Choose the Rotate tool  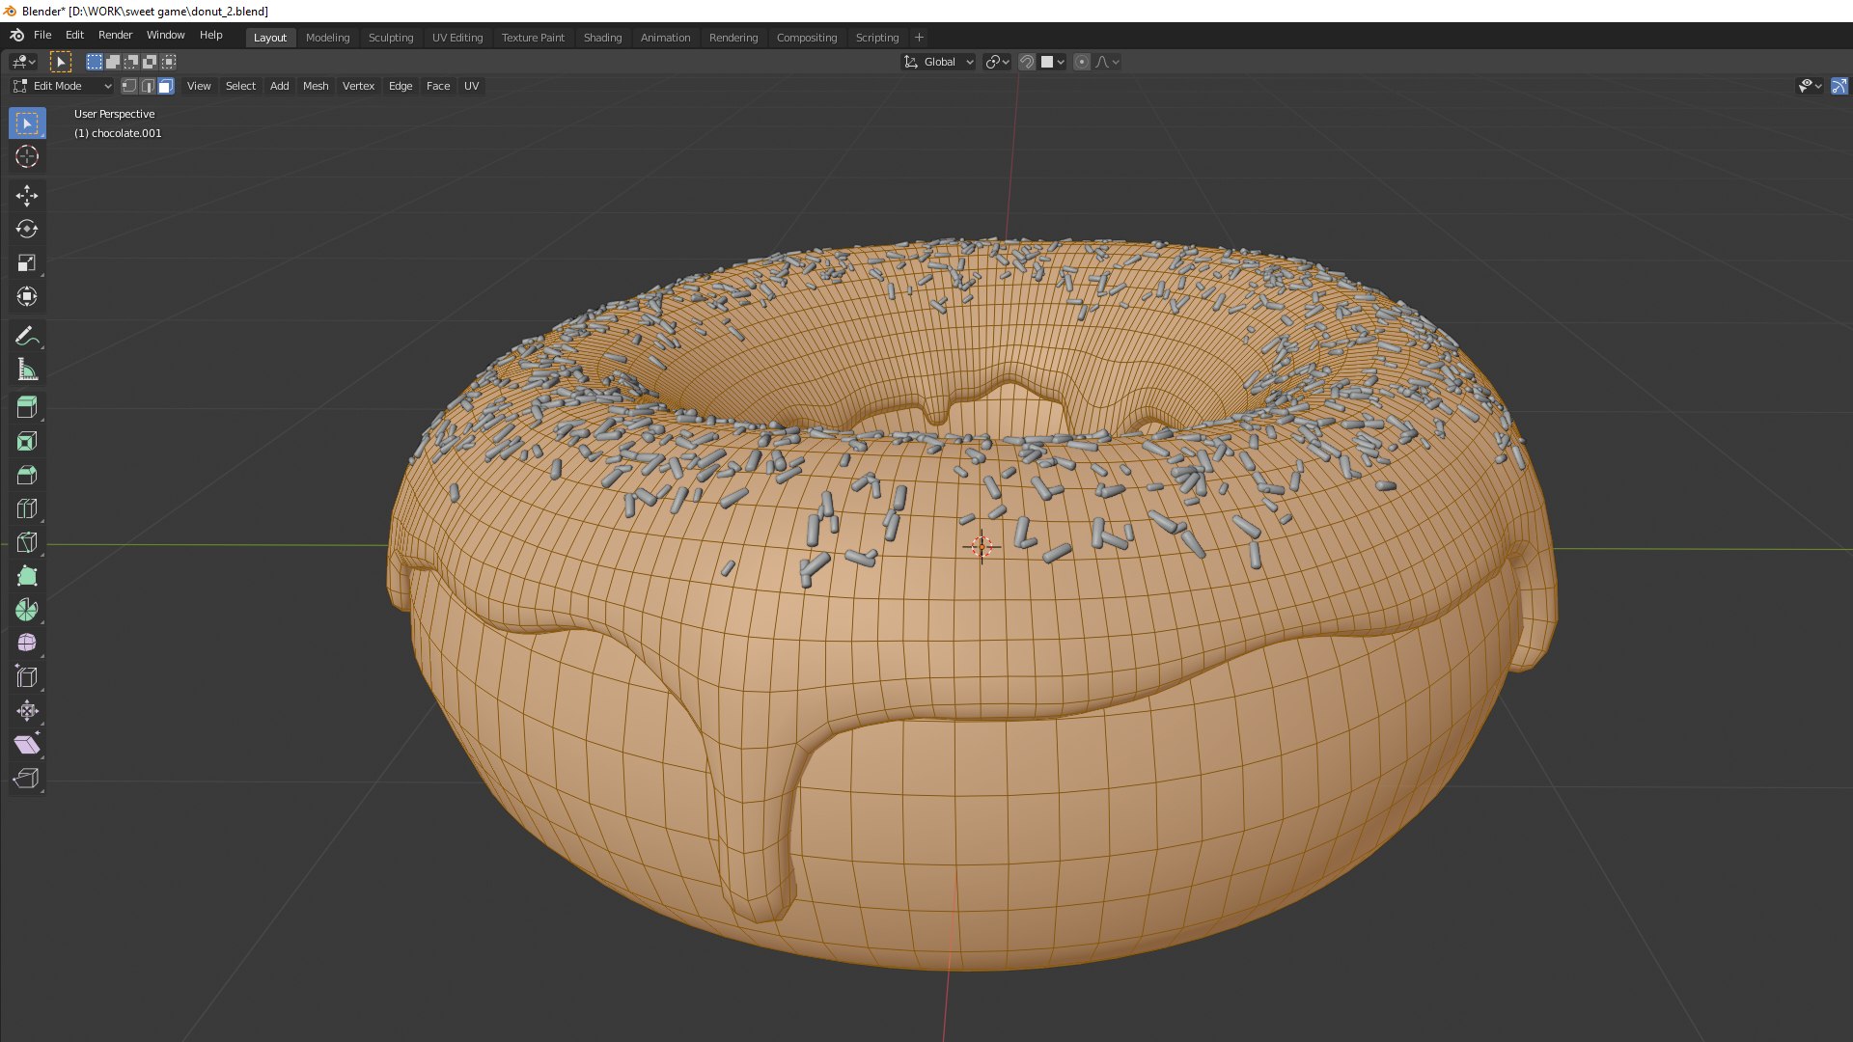click(x=27, y=230)
